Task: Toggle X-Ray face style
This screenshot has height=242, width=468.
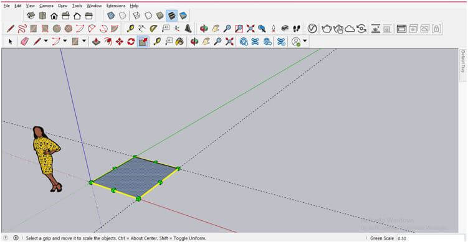Action: (x=111, y=16)
